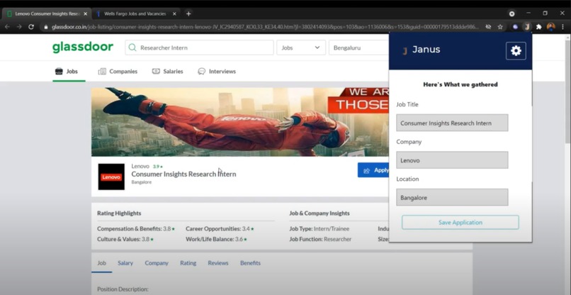The height and width of the screenshot is (295, 571).
Task: Click the Chrome media control circle icon
Action: tap(511, 14)
